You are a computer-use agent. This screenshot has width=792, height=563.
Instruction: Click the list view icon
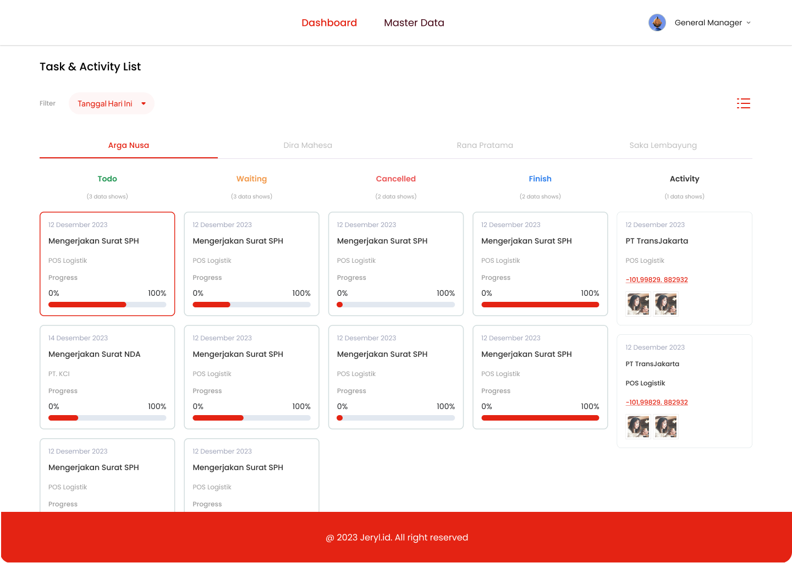click(x=743, y=103)
